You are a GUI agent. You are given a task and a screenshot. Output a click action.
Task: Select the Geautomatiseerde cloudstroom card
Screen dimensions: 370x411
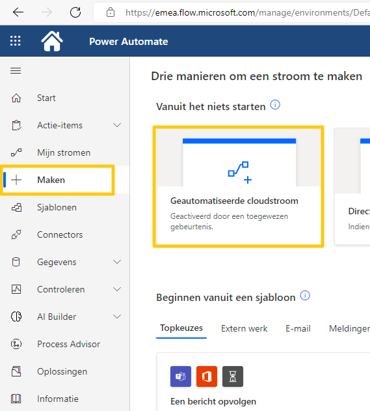239,187
